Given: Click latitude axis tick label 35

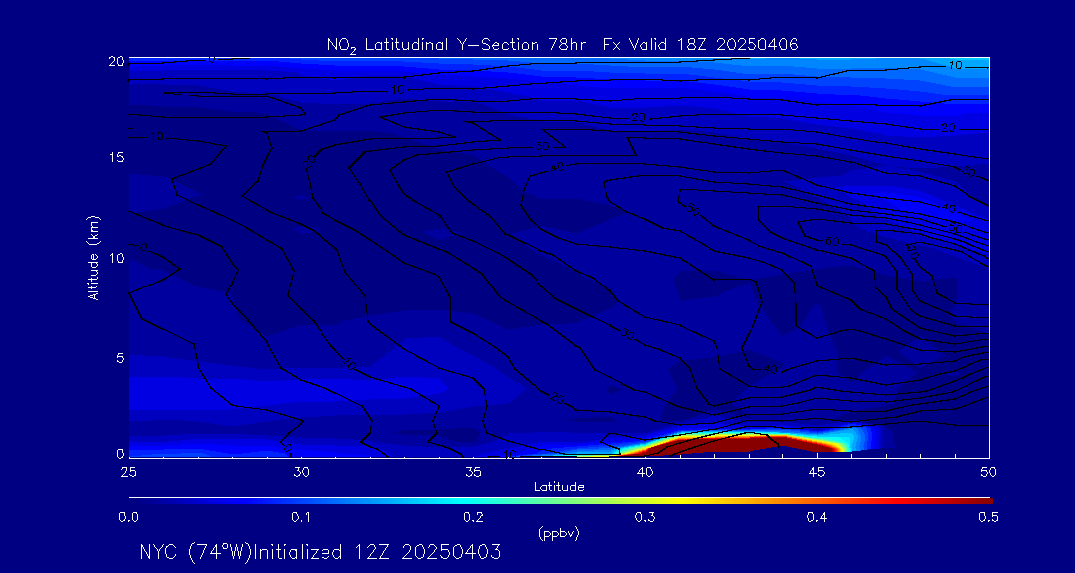Looking at the screenshot, I should click(x=473, y=472).
